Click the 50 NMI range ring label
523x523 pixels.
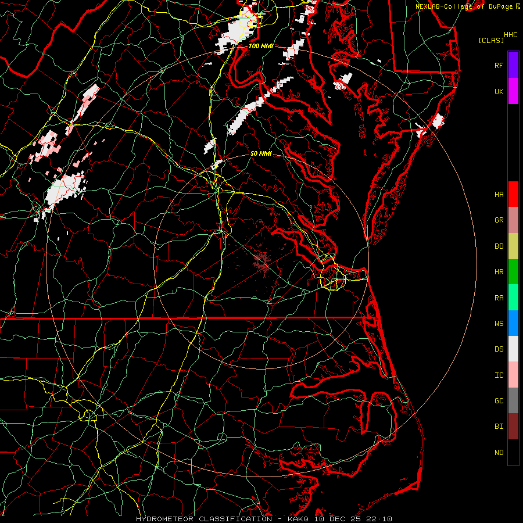[261, 153]
